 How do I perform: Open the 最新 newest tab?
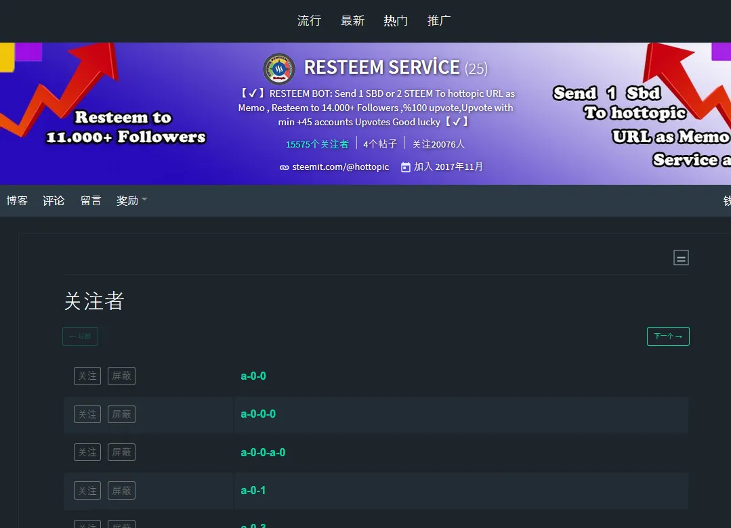point(352,20)
